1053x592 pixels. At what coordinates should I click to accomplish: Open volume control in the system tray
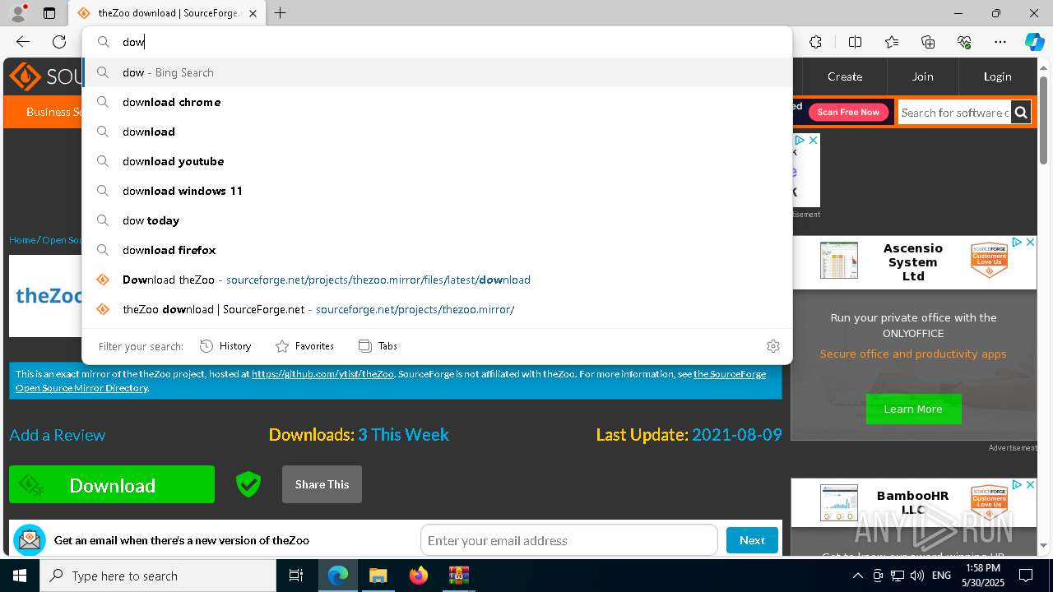coord(917,576)
